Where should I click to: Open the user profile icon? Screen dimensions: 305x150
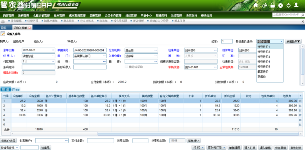tap(296, 5)
